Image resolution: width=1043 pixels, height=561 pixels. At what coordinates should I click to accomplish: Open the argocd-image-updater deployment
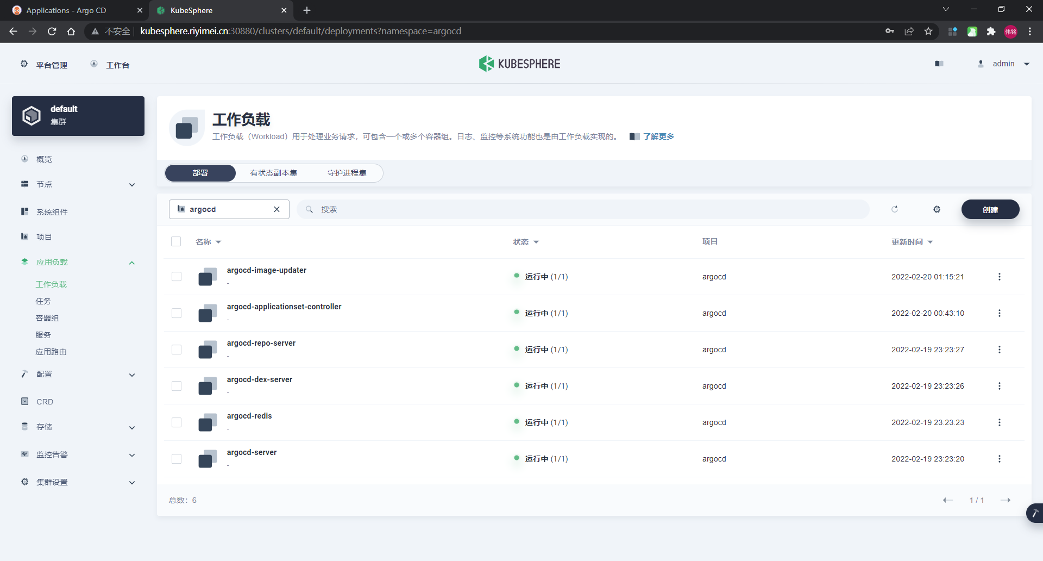tap(267, 270)
